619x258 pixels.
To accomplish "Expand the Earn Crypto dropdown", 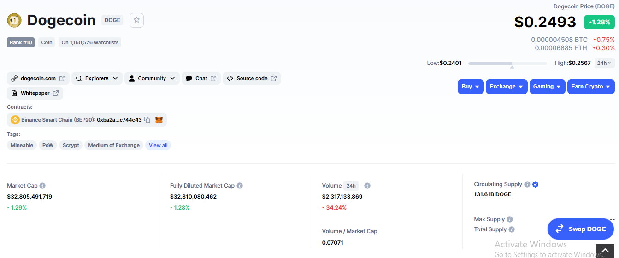I will coord(591,87).
